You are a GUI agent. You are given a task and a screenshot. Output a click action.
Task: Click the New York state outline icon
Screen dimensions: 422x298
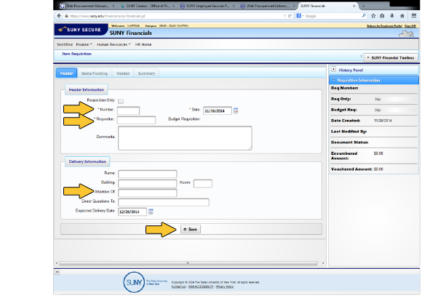click(406, 34)
